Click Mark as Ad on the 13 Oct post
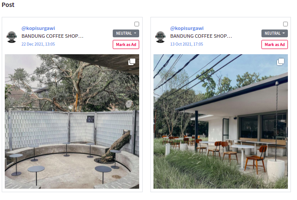This screenshot has height=200, width=297. point(274,45)
